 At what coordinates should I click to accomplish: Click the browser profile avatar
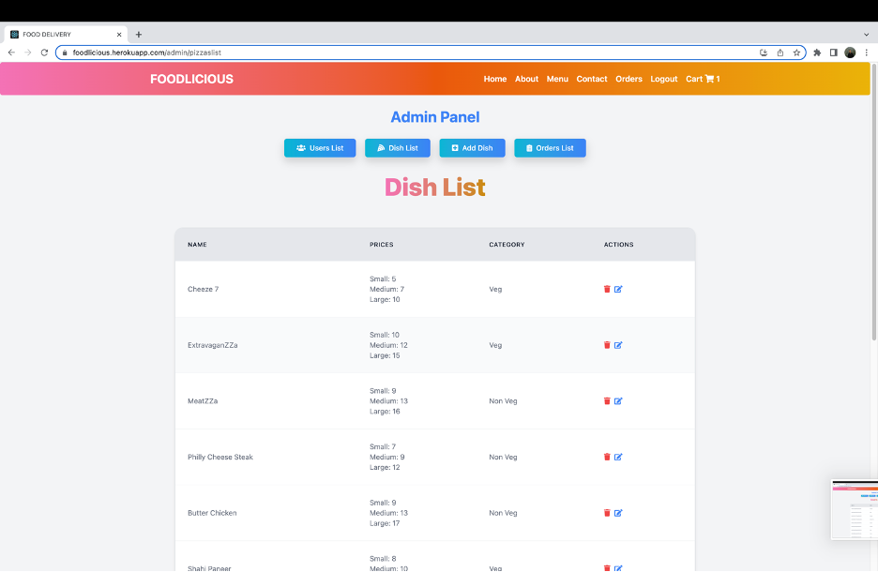[850, 53]
